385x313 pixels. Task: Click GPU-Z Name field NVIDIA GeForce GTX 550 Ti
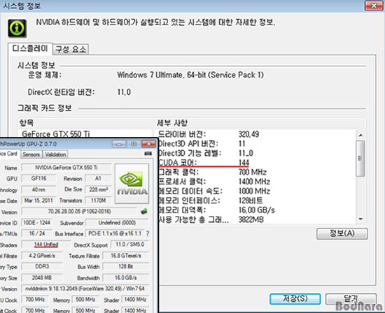click(x=66, y=168)
